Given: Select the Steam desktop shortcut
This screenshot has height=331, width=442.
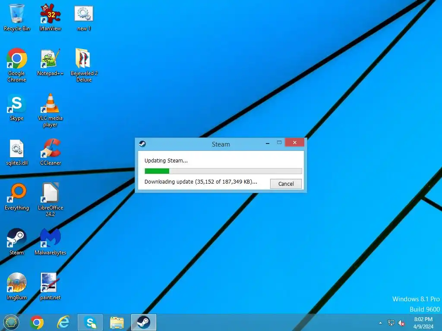Looking at the screenshot, I should point(17,241).
